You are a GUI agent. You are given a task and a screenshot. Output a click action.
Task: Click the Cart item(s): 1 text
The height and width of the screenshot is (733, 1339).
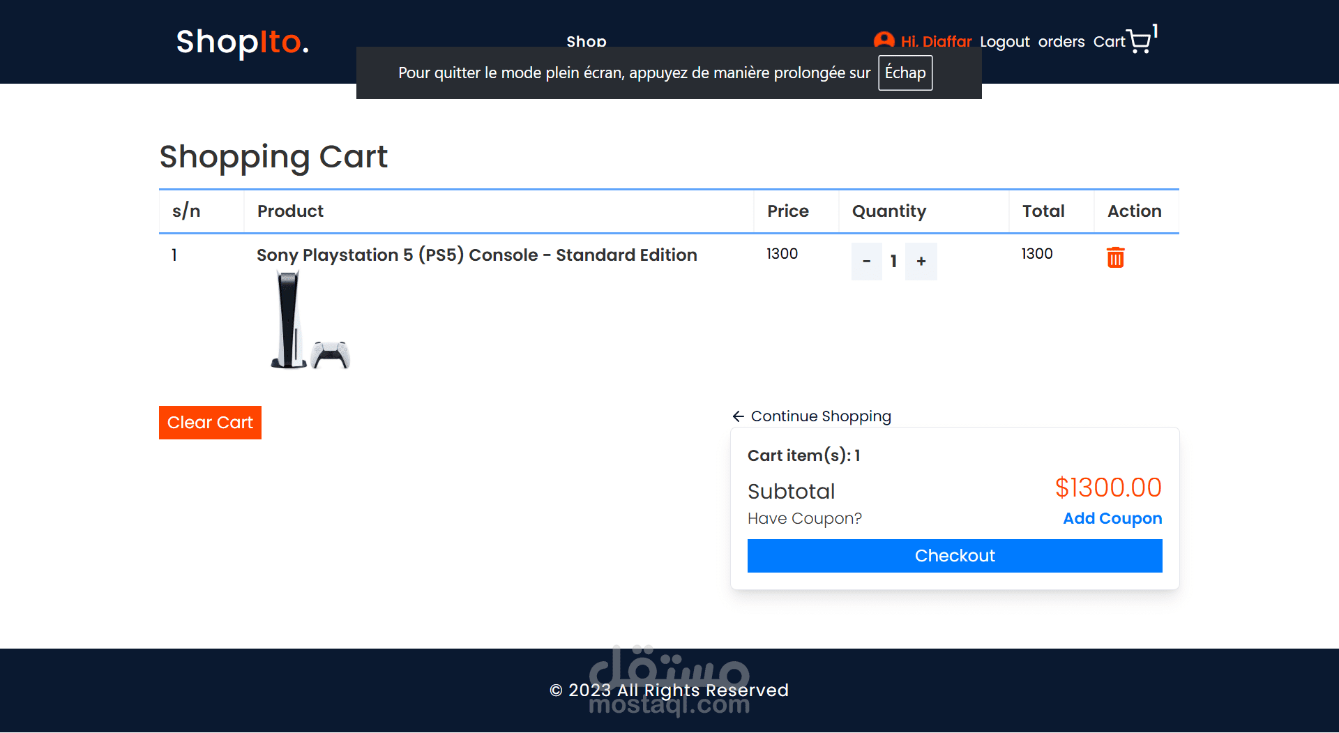click(x=804, y=455)
